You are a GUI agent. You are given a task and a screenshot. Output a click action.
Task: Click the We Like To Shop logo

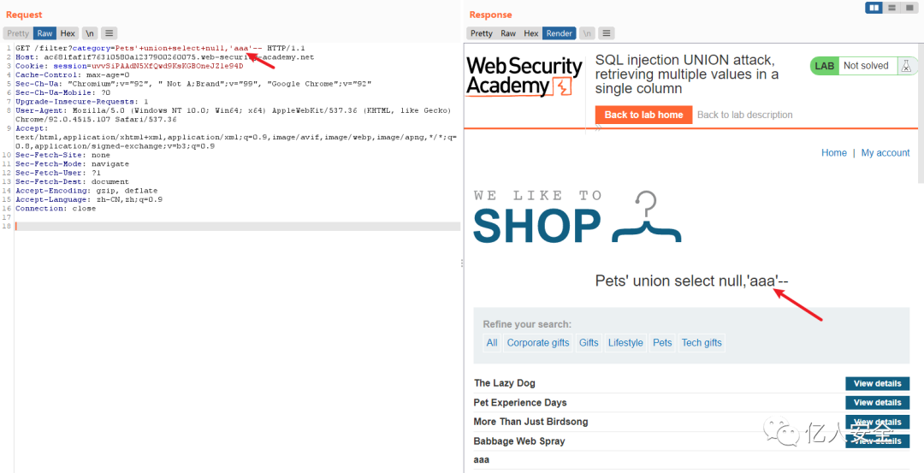(x=577, y=216)
